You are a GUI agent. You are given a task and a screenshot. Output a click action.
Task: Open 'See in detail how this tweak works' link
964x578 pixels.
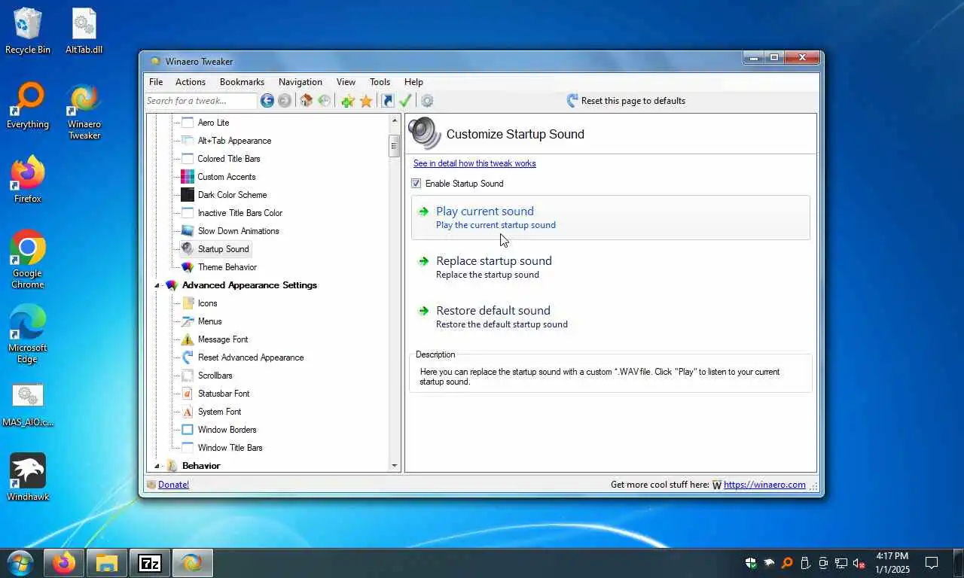point(474,163)
